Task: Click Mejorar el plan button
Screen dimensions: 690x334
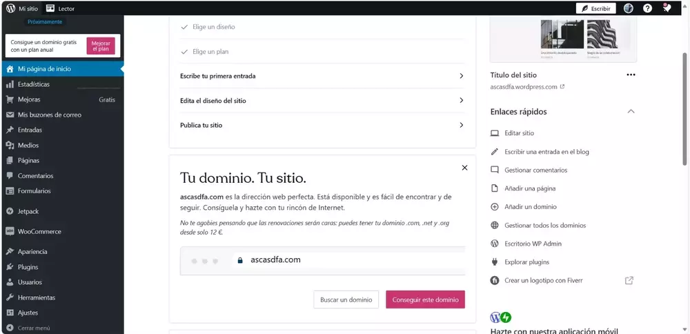Action: click(x=101, y=46)
